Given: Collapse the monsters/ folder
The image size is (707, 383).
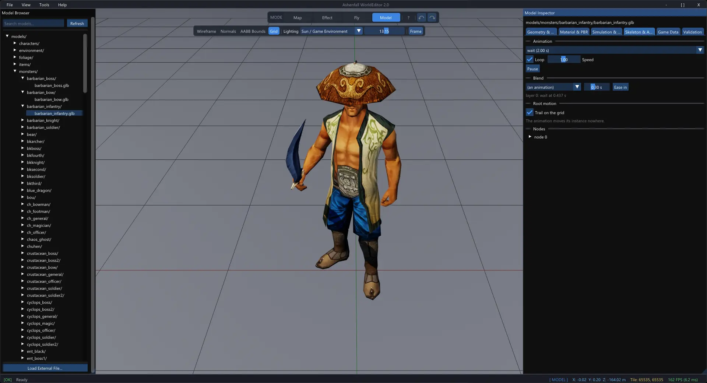Looking at the screenshot, I should [x=15, y=71].
